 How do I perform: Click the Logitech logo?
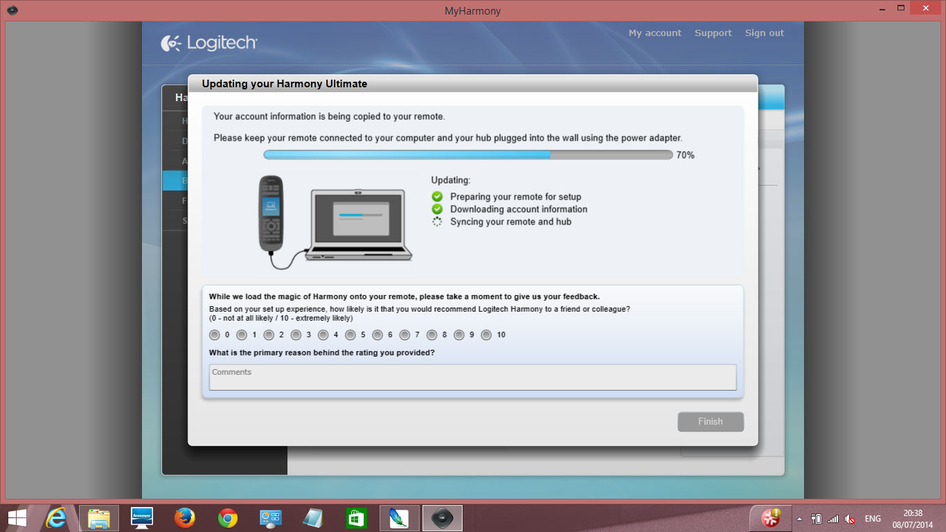(x=208, y=43)
